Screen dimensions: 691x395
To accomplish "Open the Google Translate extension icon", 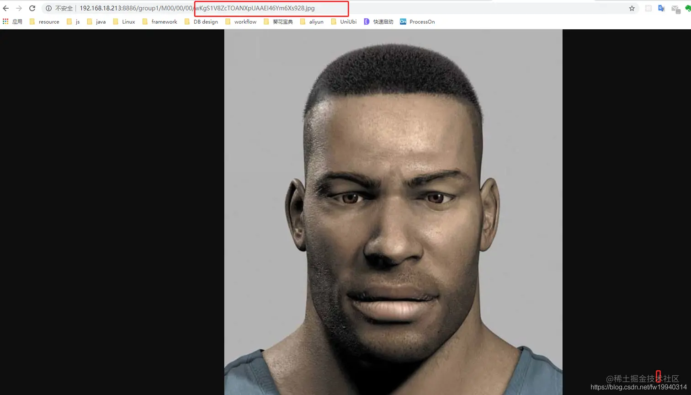I will tap(661, 8).
